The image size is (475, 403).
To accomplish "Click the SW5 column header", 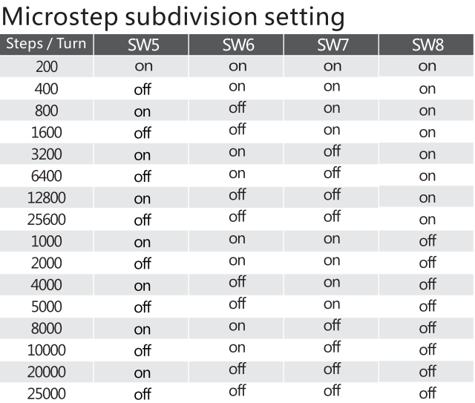I will (142, 45).
